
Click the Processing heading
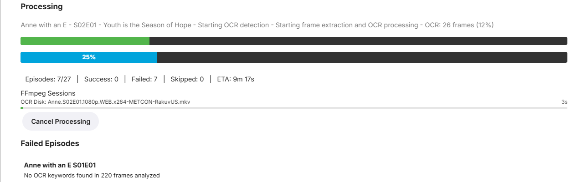(42, 7)
